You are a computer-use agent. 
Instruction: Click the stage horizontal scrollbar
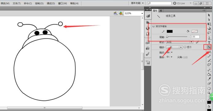click(45, 108)
